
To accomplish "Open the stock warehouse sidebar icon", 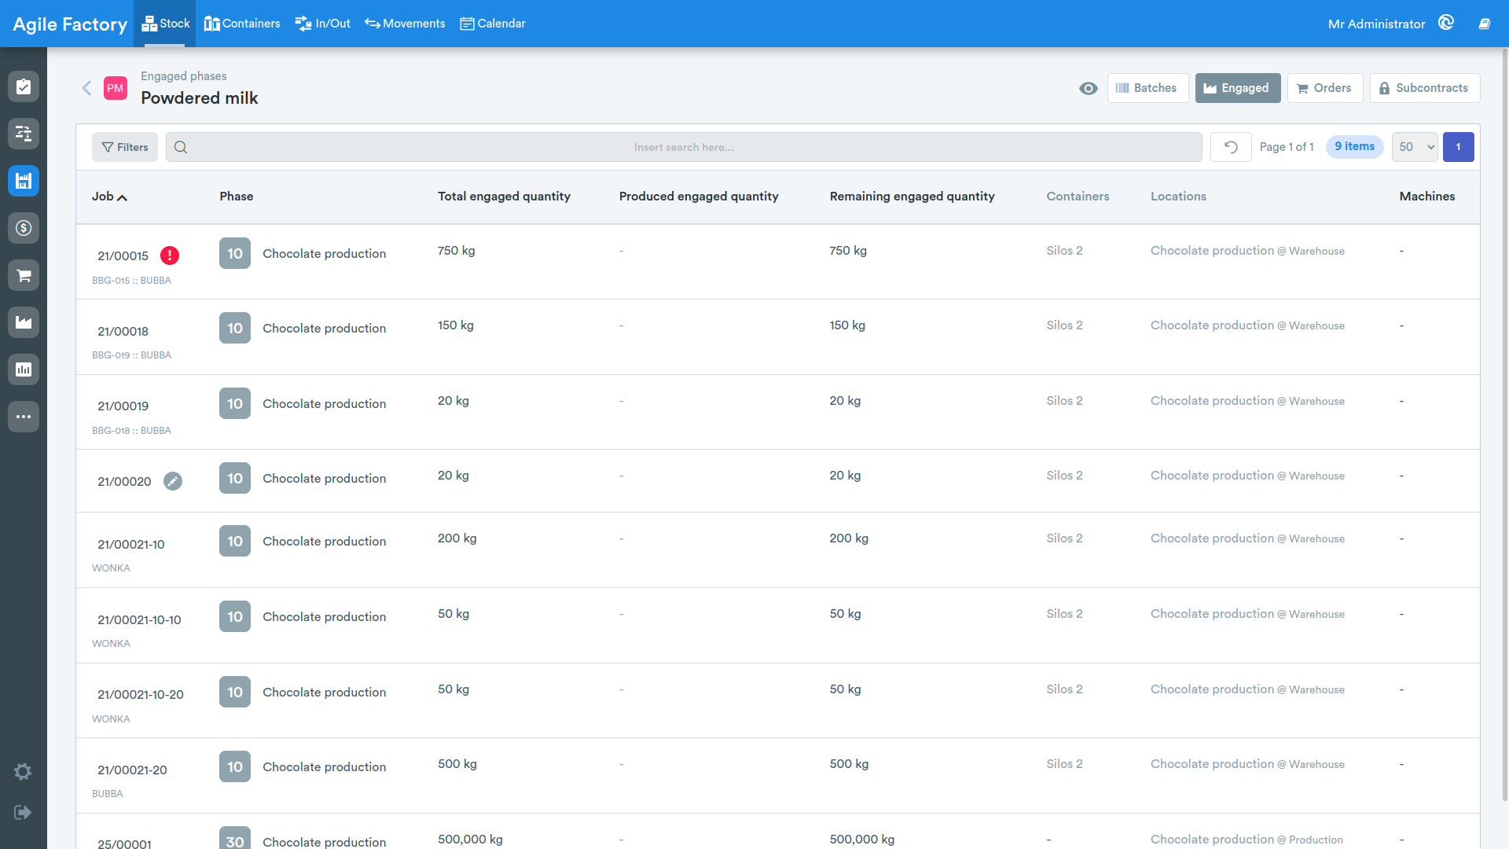I will (x=24, y=181).
